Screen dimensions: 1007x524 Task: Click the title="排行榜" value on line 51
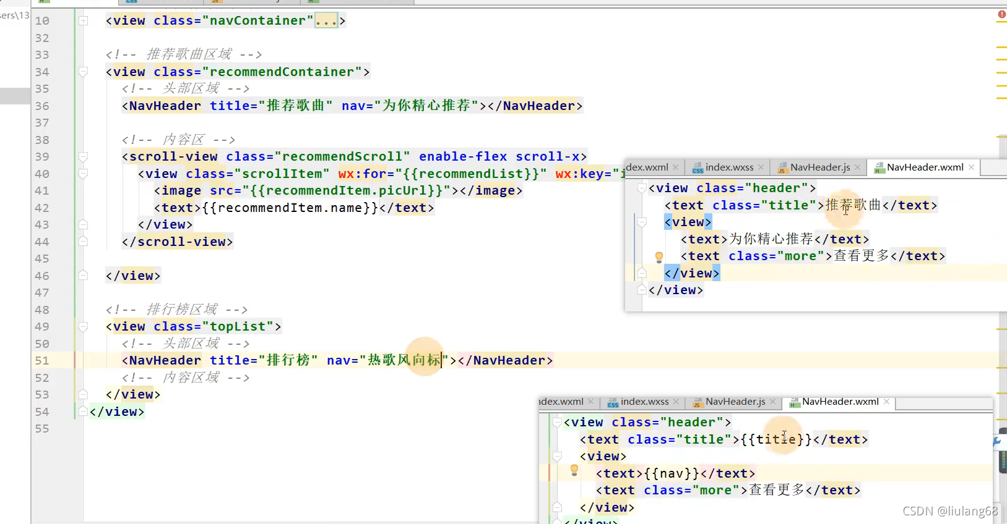coord(264,361)
